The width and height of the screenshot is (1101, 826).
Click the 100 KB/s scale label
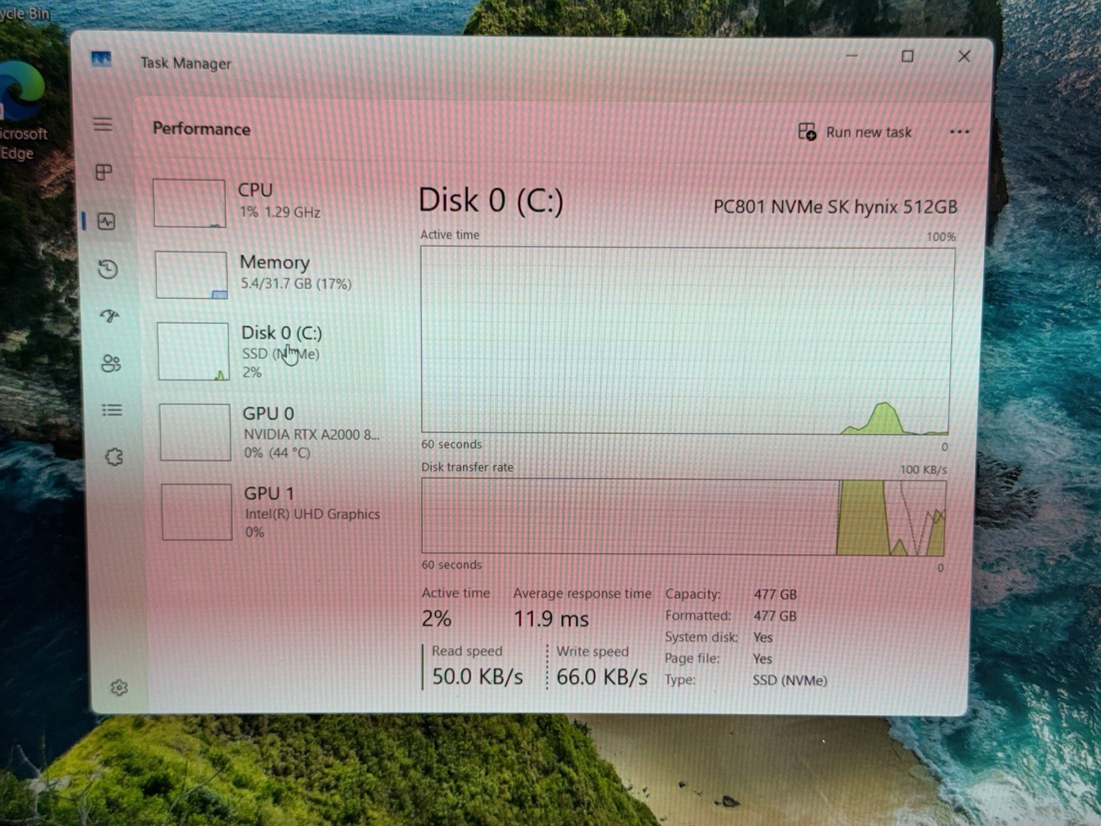click(x=923, y=469)
